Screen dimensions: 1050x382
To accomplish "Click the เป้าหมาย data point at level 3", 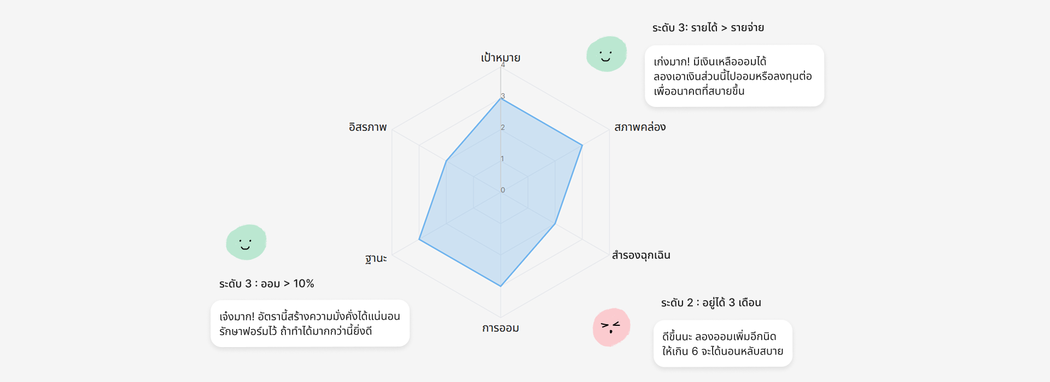I will click(500, 98).
